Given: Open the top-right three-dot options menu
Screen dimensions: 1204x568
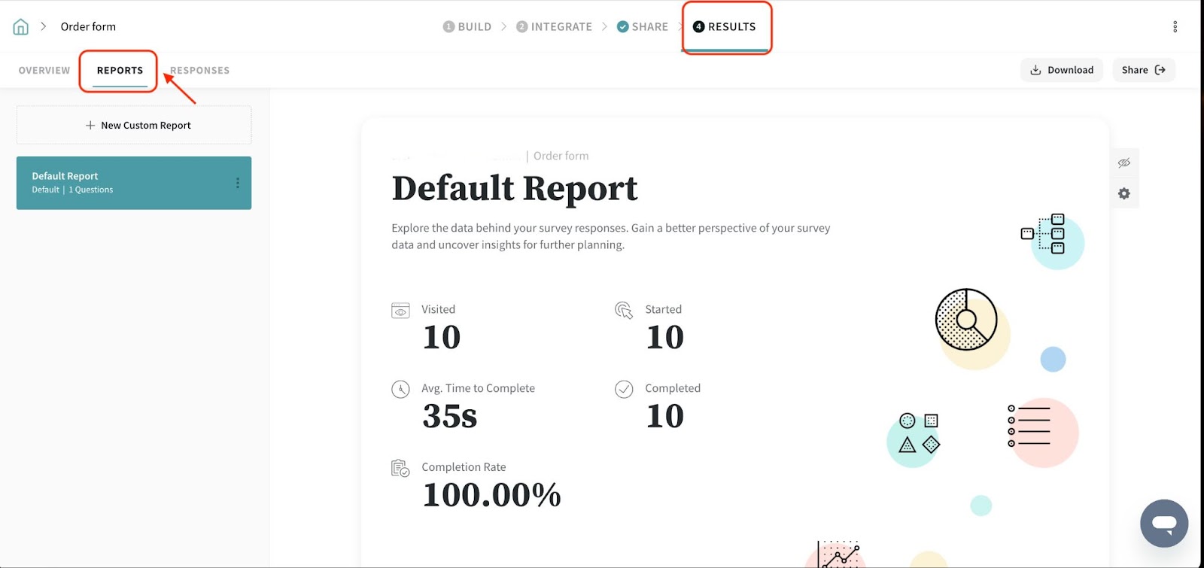Looking at the screenshot, I should [x=1175, y=27].
